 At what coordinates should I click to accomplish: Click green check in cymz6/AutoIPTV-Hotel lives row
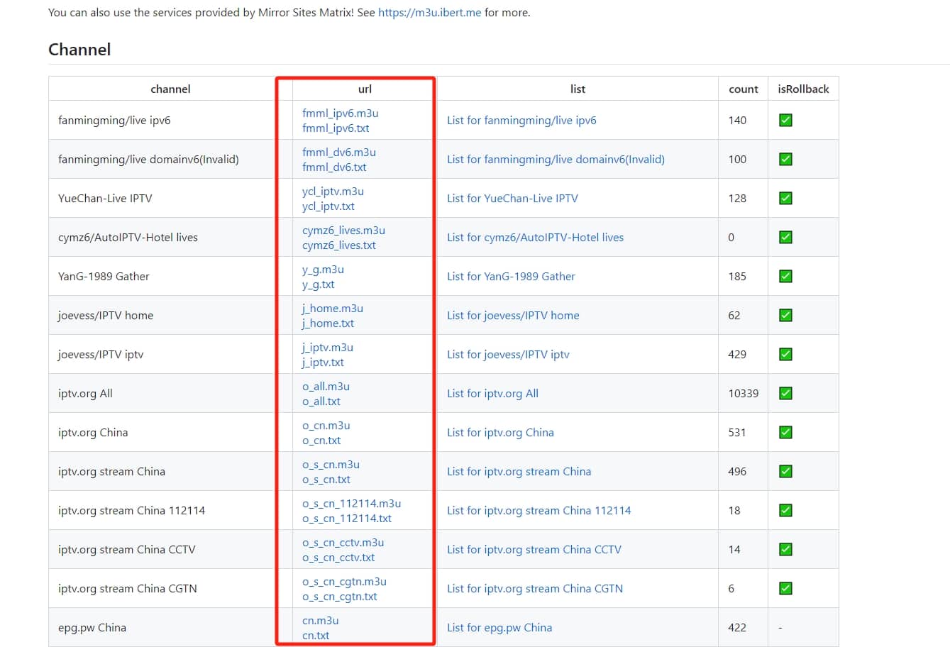point(785,237)
